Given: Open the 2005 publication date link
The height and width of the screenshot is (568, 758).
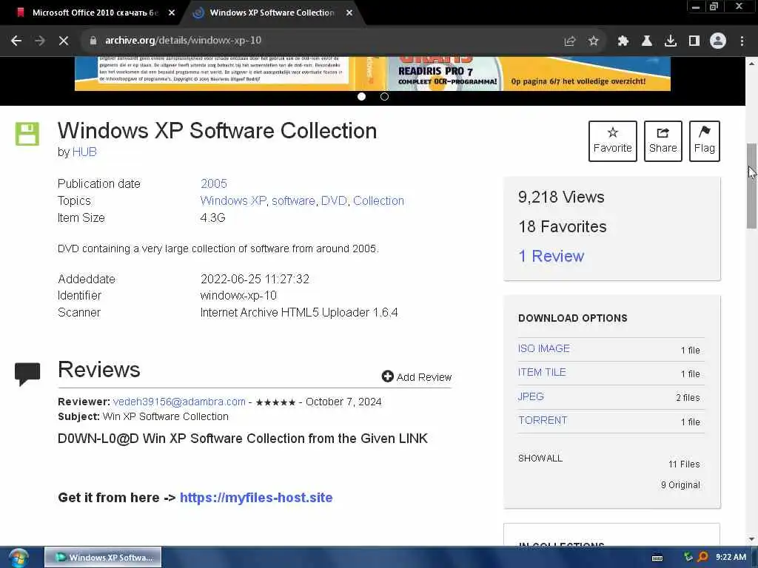Looking at the screenshot, I should click(214, 183).
